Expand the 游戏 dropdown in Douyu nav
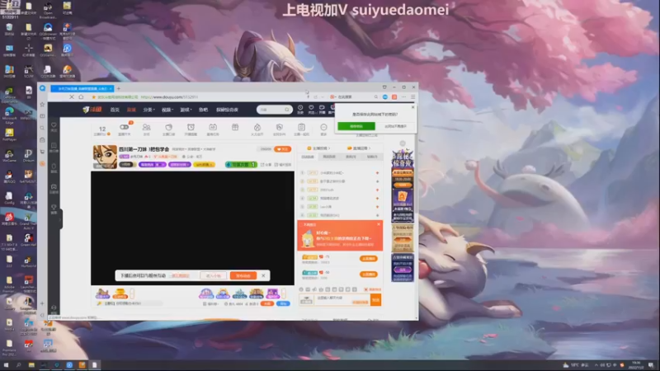Screen dimensions: 660x371 click(186, 110)
